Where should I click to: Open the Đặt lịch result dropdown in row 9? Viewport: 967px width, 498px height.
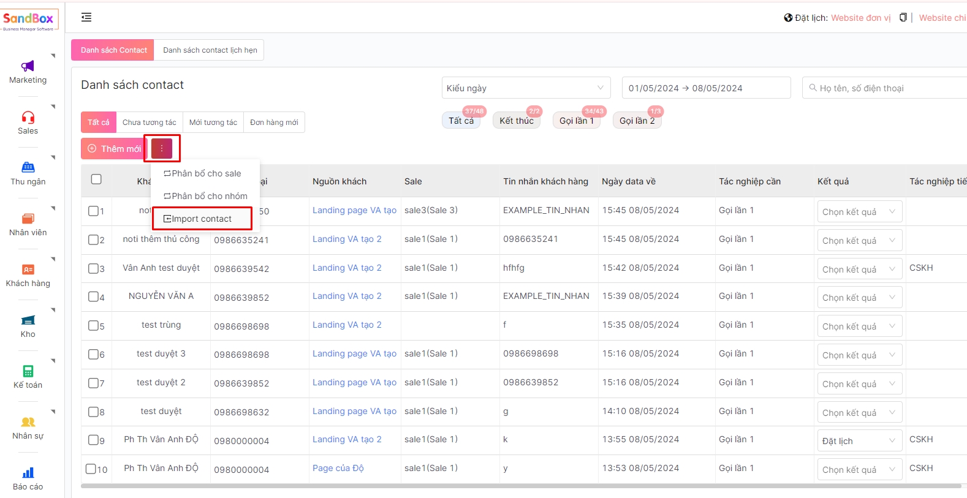(859, 441)
